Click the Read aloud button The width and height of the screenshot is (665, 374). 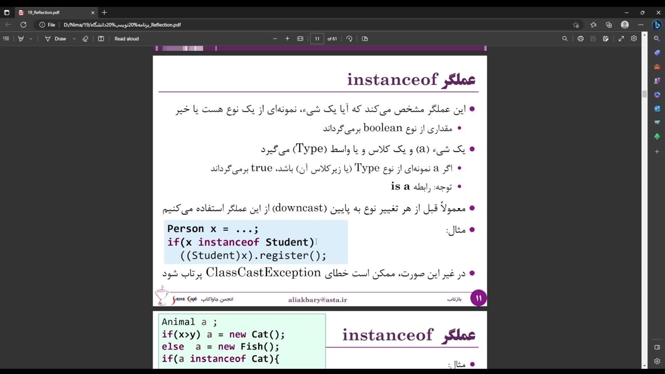point(126,38)
